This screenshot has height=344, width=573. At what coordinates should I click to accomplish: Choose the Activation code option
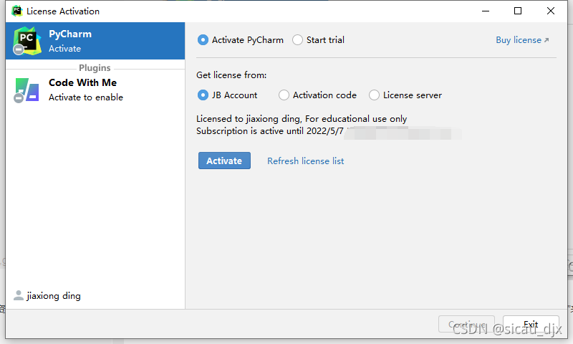pos(284,95)
